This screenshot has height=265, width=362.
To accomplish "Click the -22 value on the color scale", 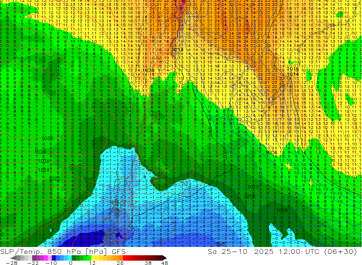I will click(33, 263).
